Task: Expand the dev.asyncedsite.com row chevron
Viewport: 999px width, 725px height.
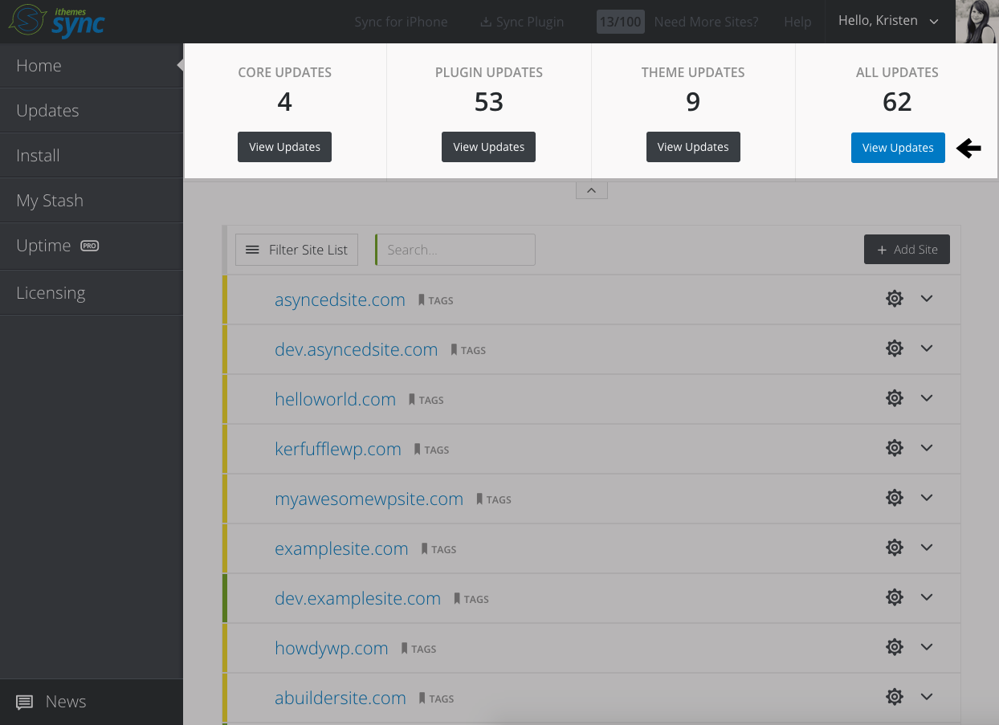Action: pyautogui.click(x=927, y=348)
